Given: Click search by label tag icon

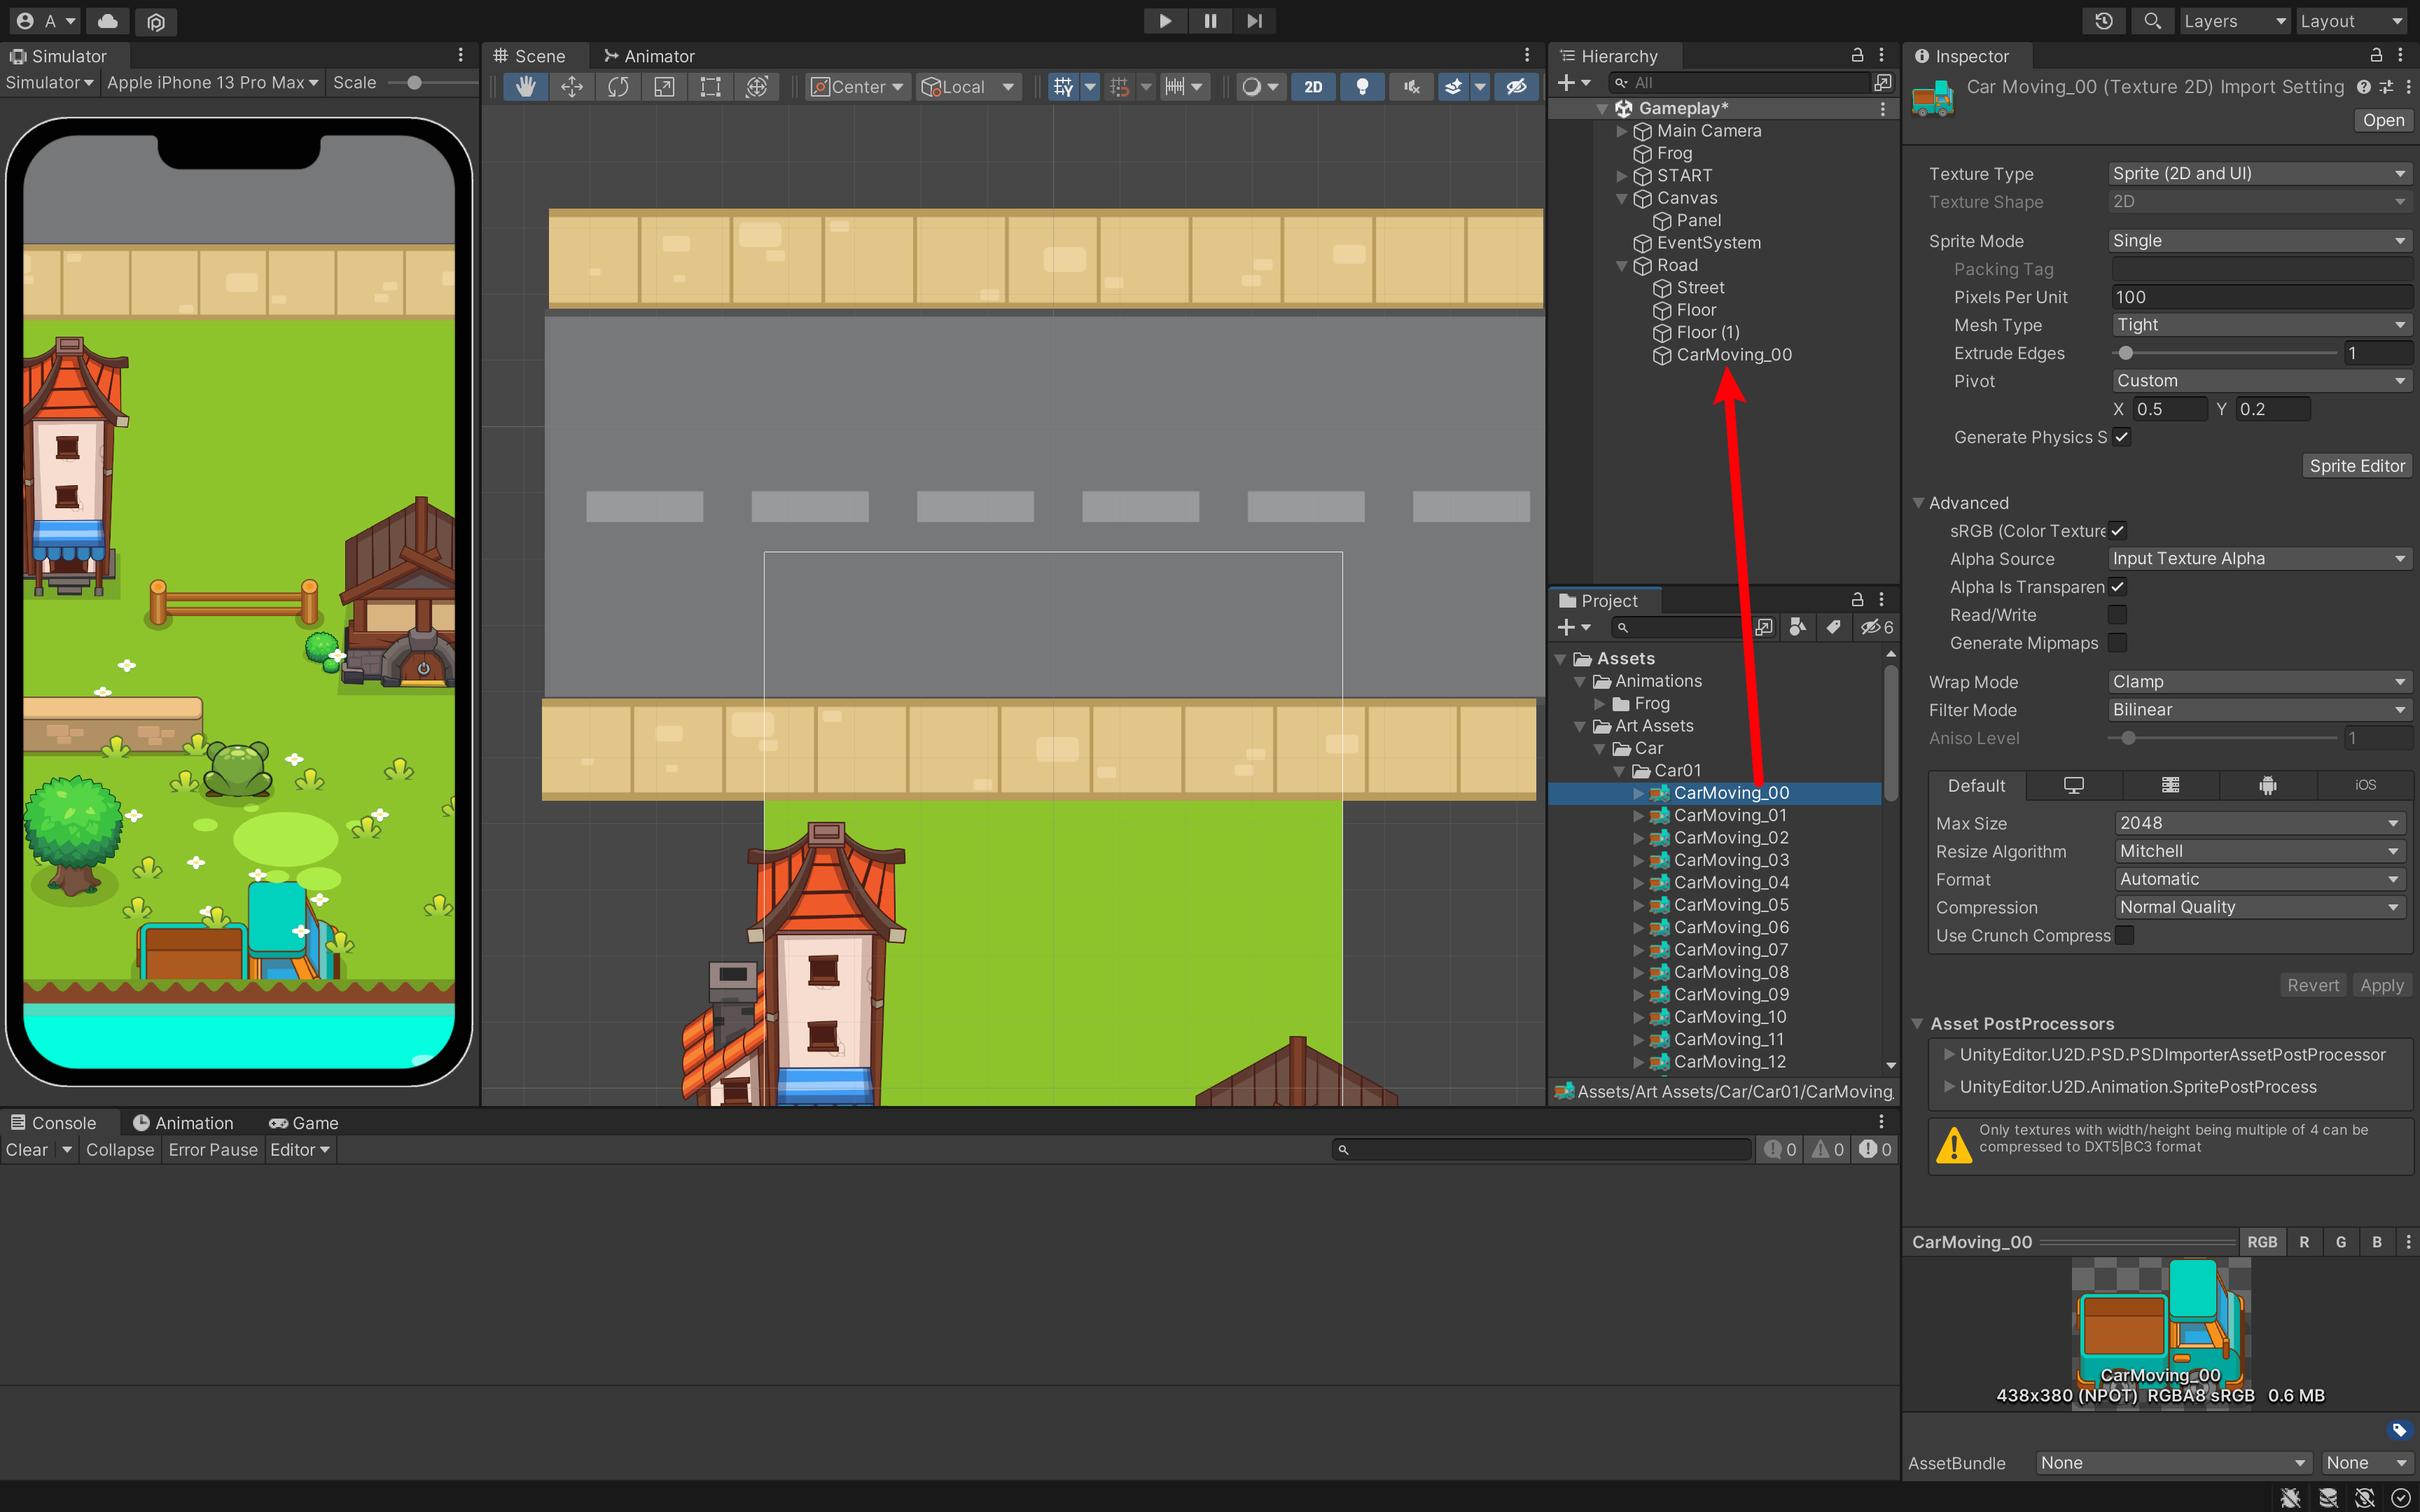Looking at the screenshot, I should (1833, 627).
